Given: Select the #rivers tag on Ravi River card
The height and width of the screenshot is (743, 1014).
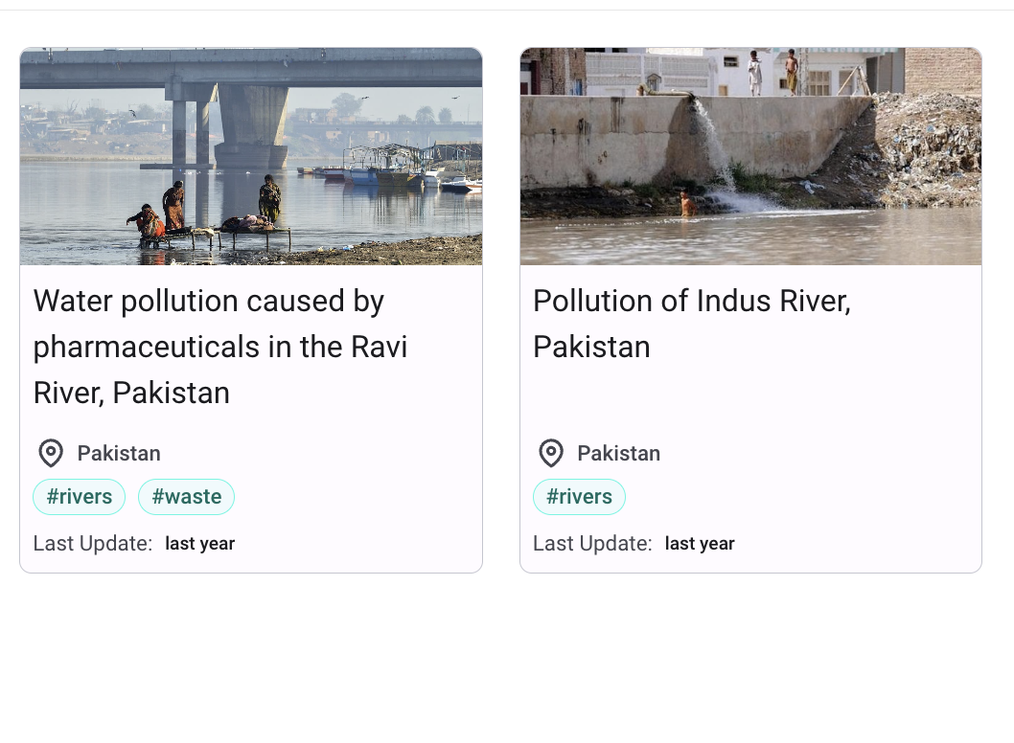Looking at the screenshot, I should (80, 497).
